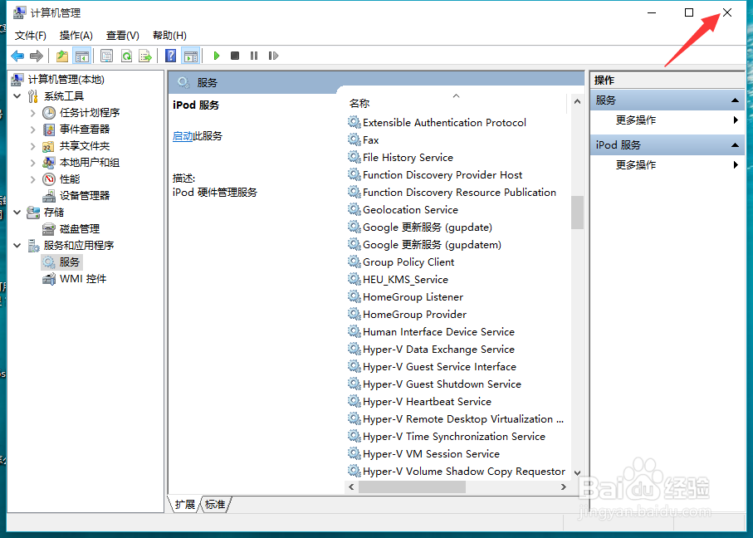
Task: Expand the 共享文件夹 node arrow
Action: point(32,146)
